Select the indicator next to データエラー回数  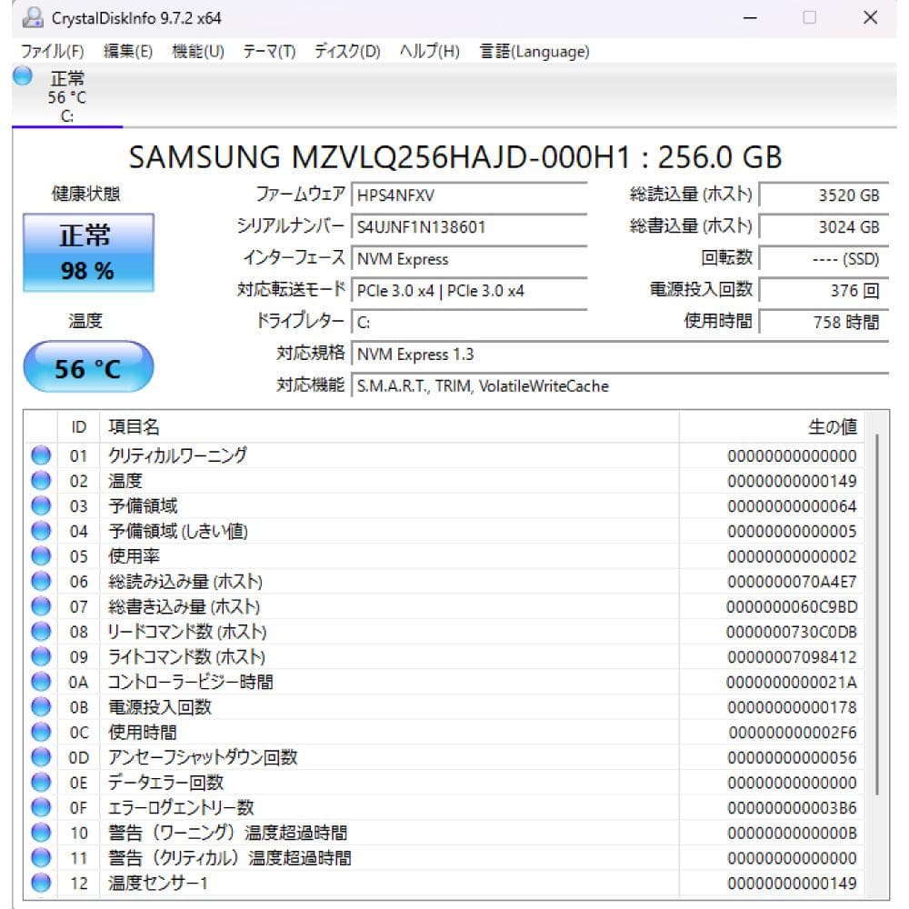[x=40, y=782]
